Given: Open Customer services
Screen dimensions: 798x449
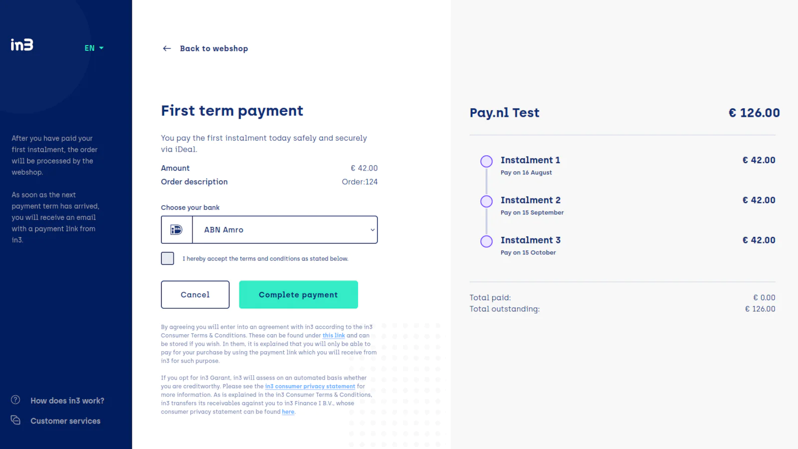Looking at the screenshot, I should click(x=65, y=421).
